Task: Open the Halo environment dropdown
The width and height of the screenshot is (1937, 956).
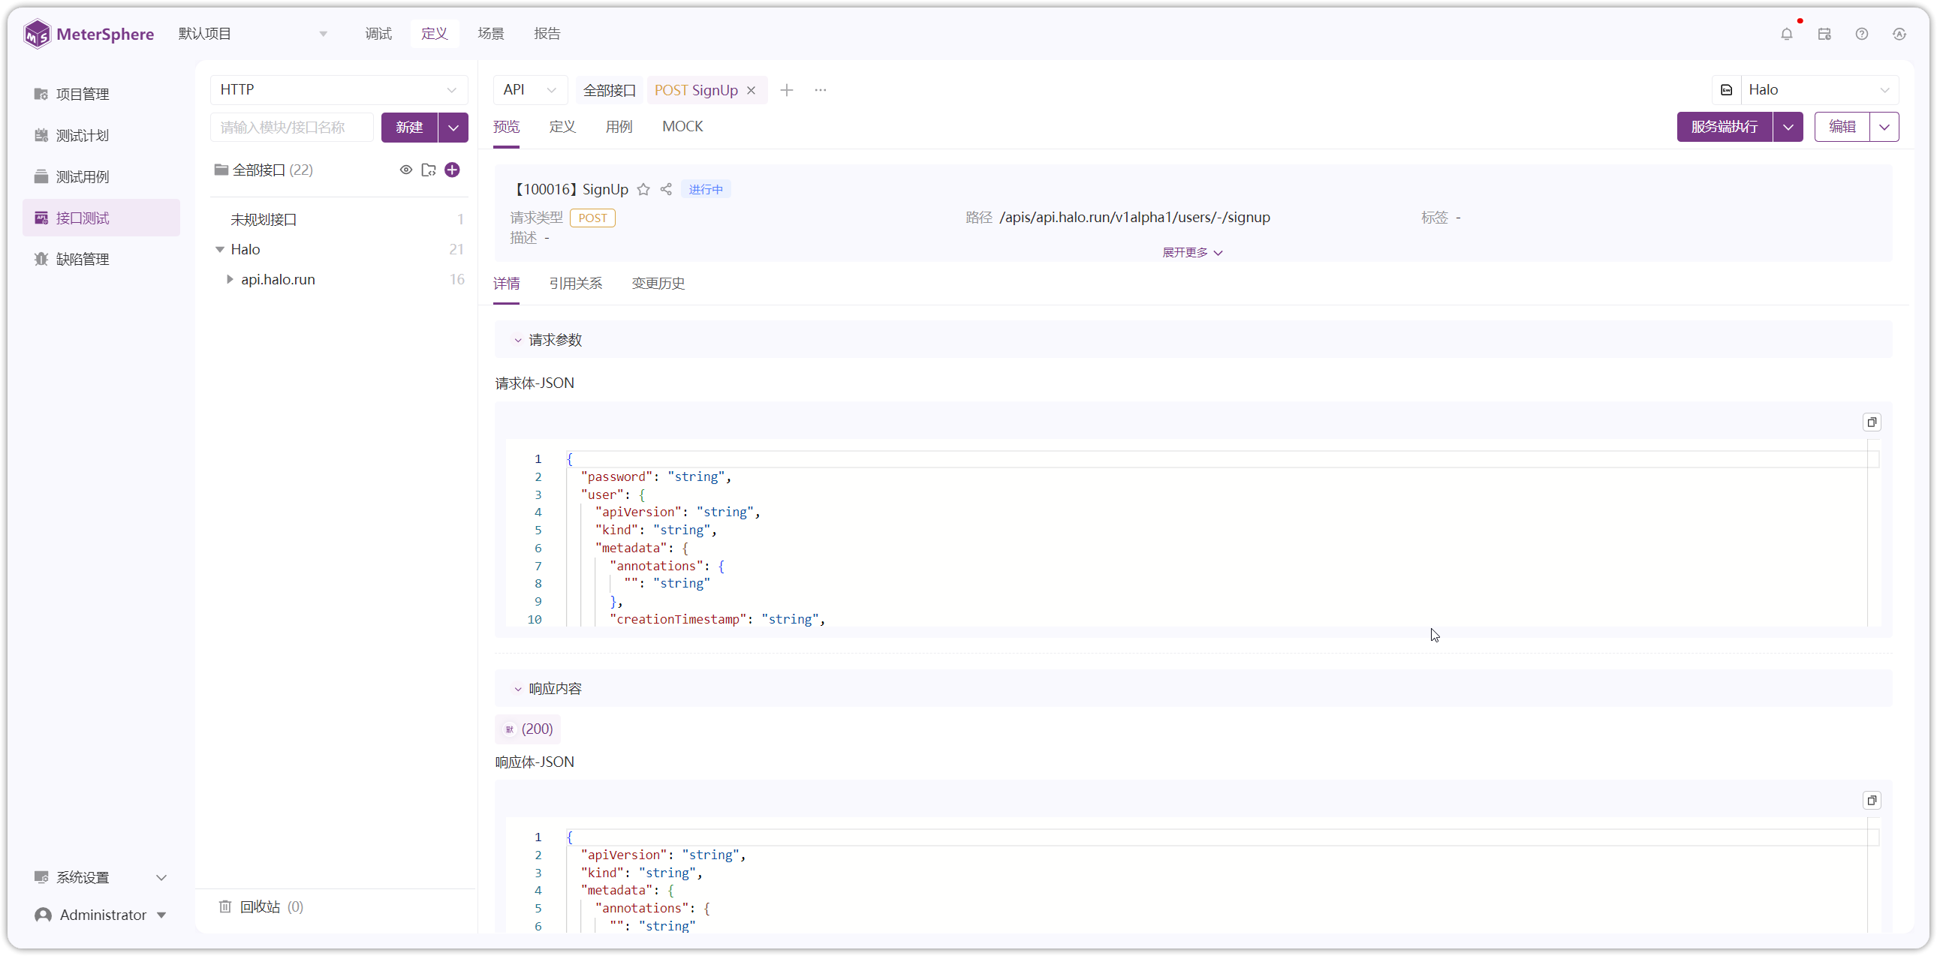Action: point(1819,89)
